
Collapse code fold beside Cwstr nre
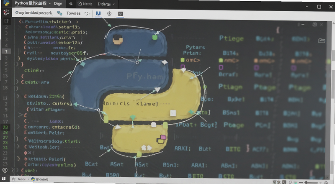(17, 82)
